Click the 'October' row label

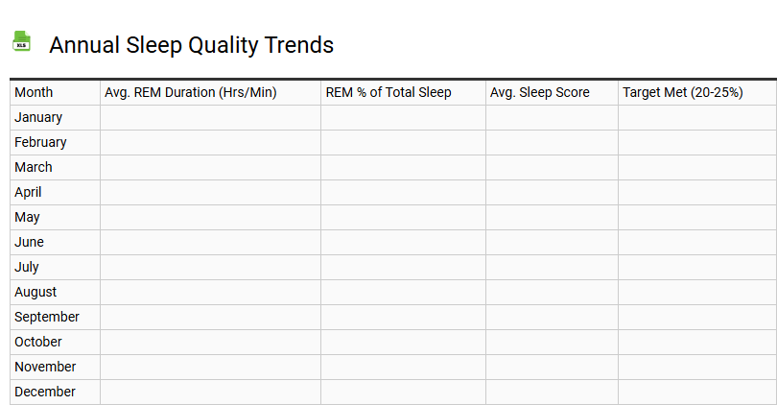(x=38, y=342)
